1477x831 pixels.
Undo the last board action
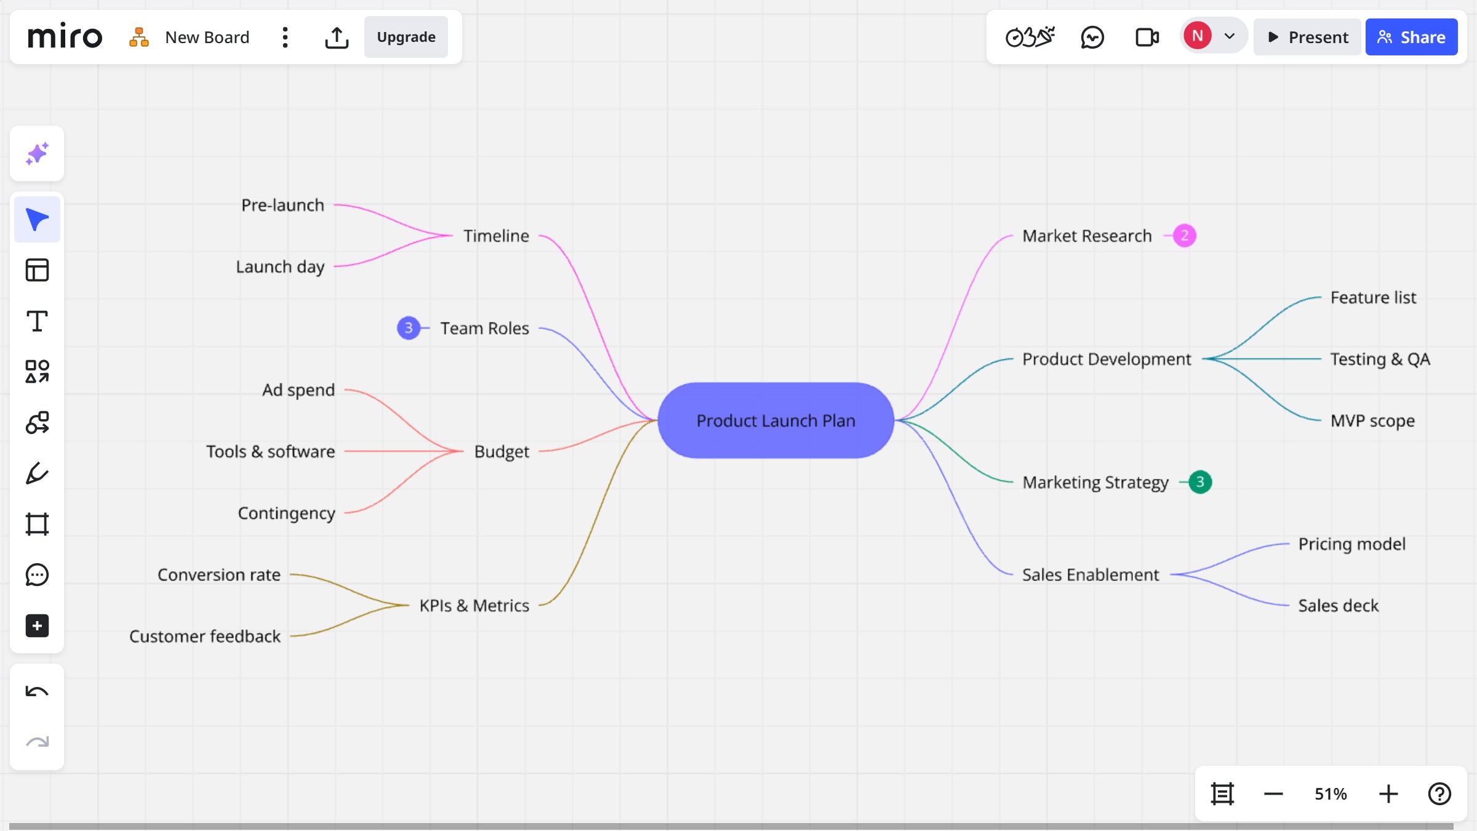point(37,691)
